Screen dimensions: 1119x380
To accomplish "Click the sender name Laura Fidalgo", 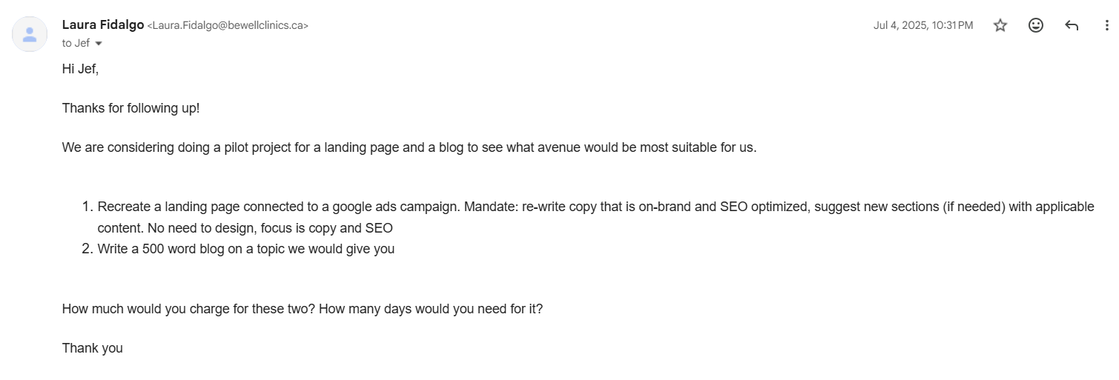I will 103,24.
